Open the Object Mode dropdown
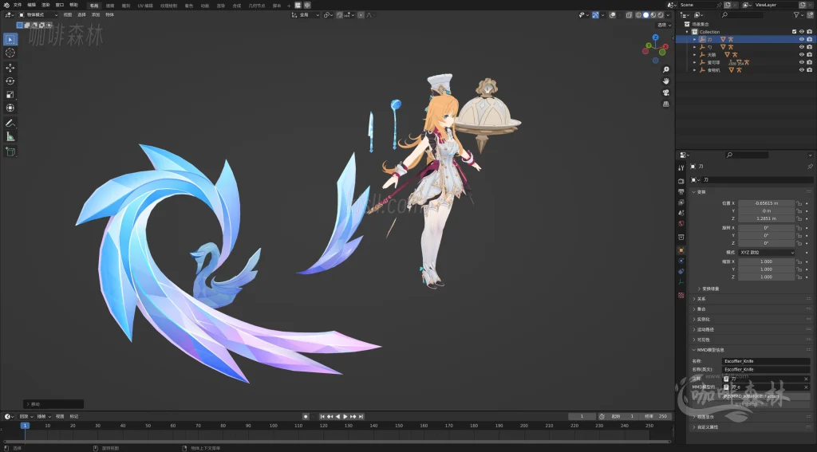This screenshot has height=452, width=817. click(38, 15)
